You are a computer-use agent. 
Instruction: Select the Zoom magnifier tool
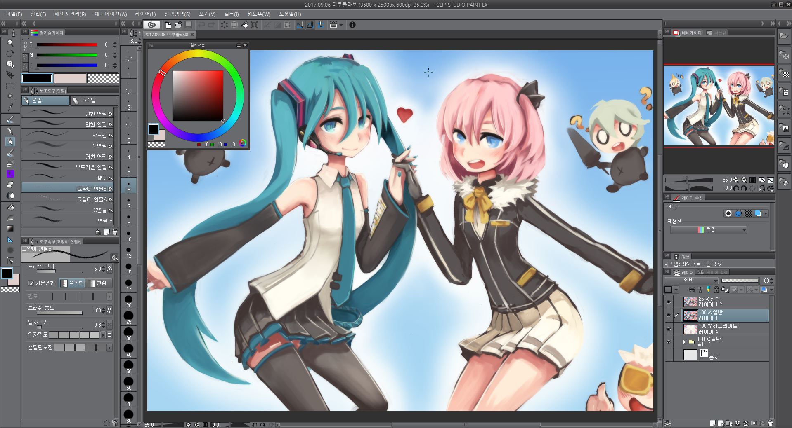coord(10,43)
